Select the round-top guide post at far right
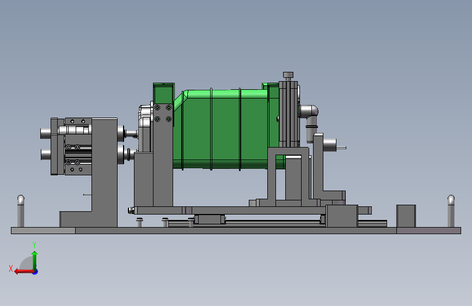 tap(451, 211)
